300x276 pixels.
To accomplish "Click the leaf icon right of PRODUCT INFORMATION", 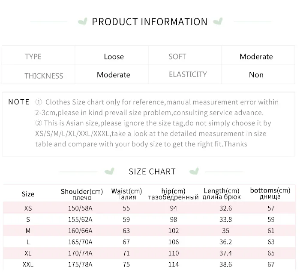I will pyautogui.click(x=218, y=21).
